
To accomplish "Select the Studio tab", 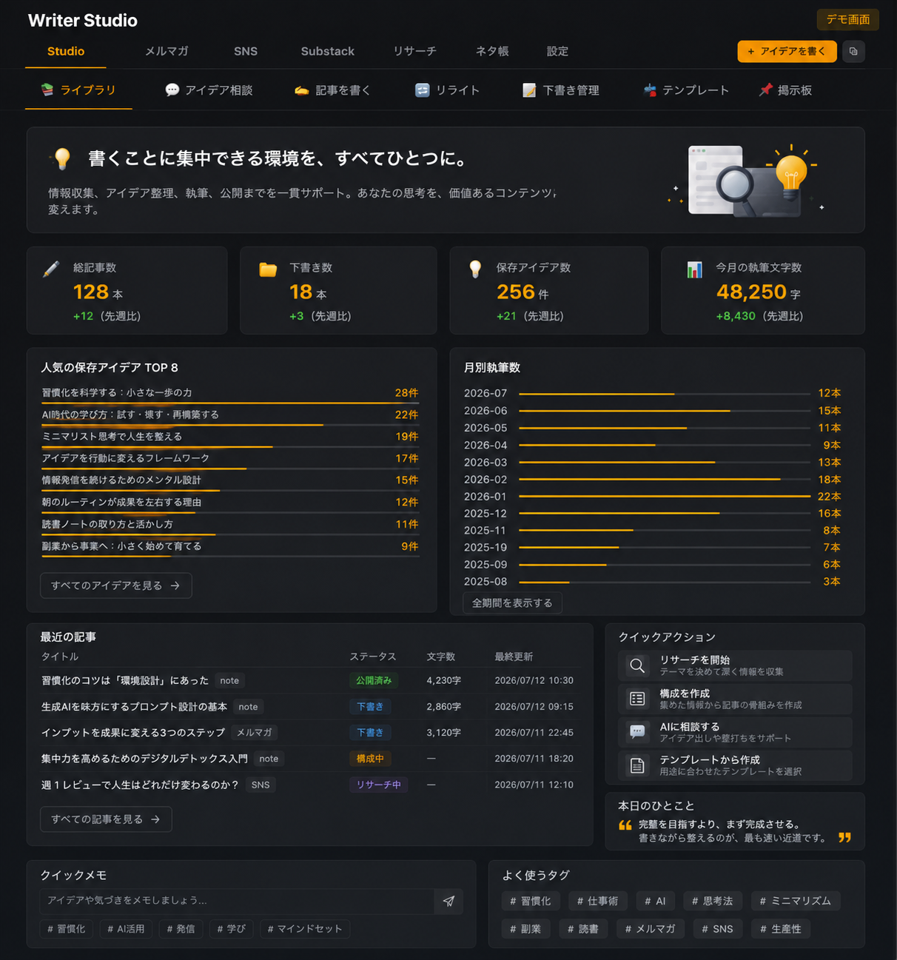I will pyautogui.click(x=66, y=51).
